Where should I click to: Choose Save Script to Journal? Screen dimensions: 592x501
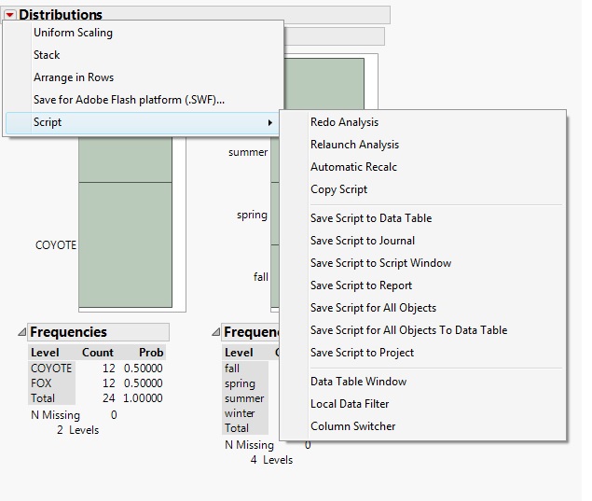pos(363,241)
